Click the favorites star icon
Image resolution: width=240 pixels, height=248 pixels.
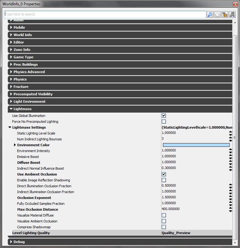point(217,14)
